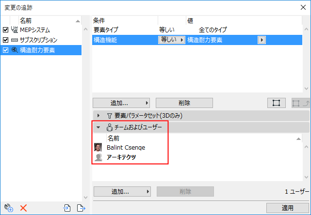Uncheck the サブスクリプション checkbox
This screenshot has width=311, height=215.
coord(5,40)
